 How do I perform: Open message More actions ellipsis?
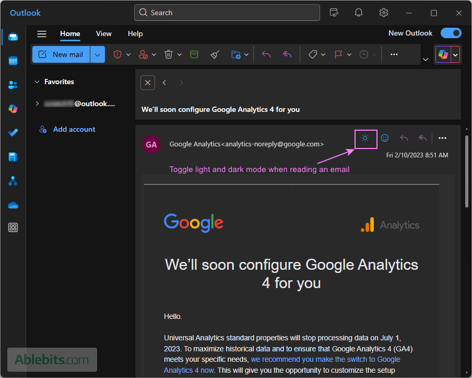pos(443,138)
